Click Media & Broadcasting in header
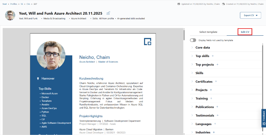266x135 pixels. [x=54, y=19]
